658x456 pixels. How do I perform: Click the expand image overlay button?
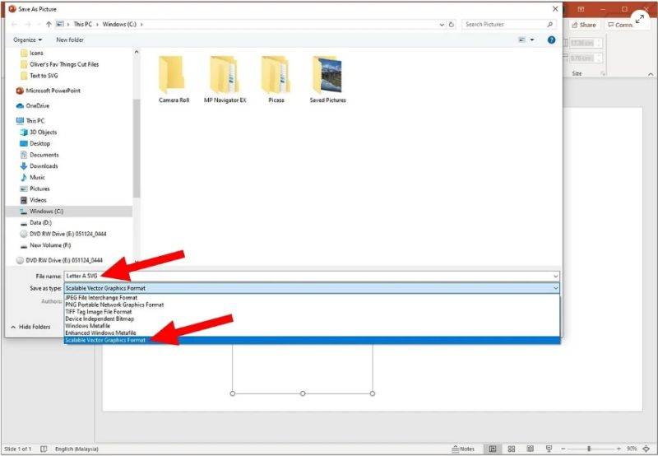pyautogui.click(x=640, y=19)
